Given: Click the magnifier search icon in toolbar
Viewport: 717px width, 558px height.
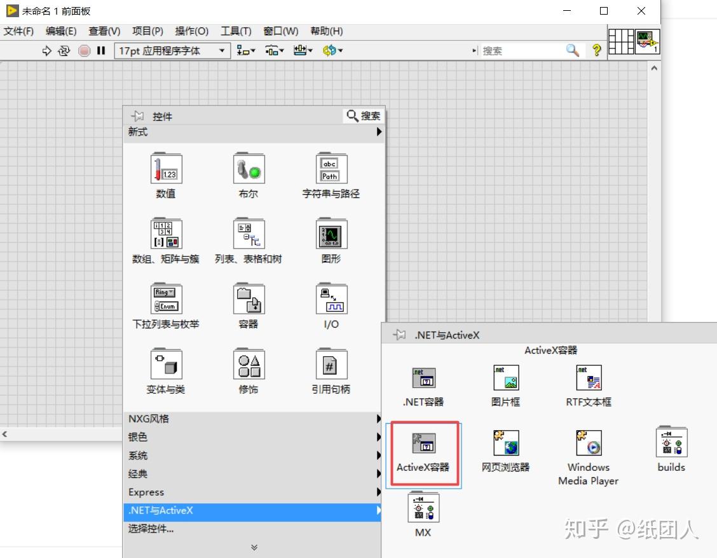Looking at the screenshot, I should (x=573, y=50).
